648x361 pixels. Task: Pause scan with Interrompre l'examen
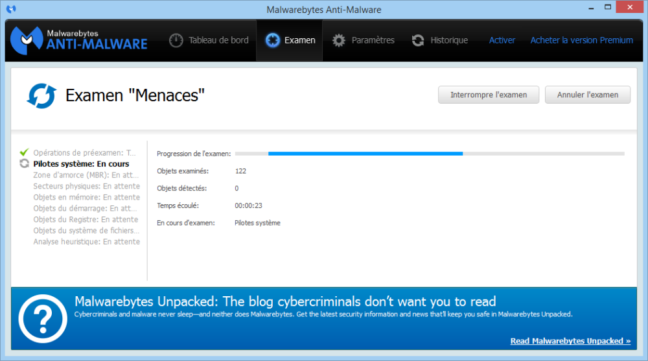[489, 95]
